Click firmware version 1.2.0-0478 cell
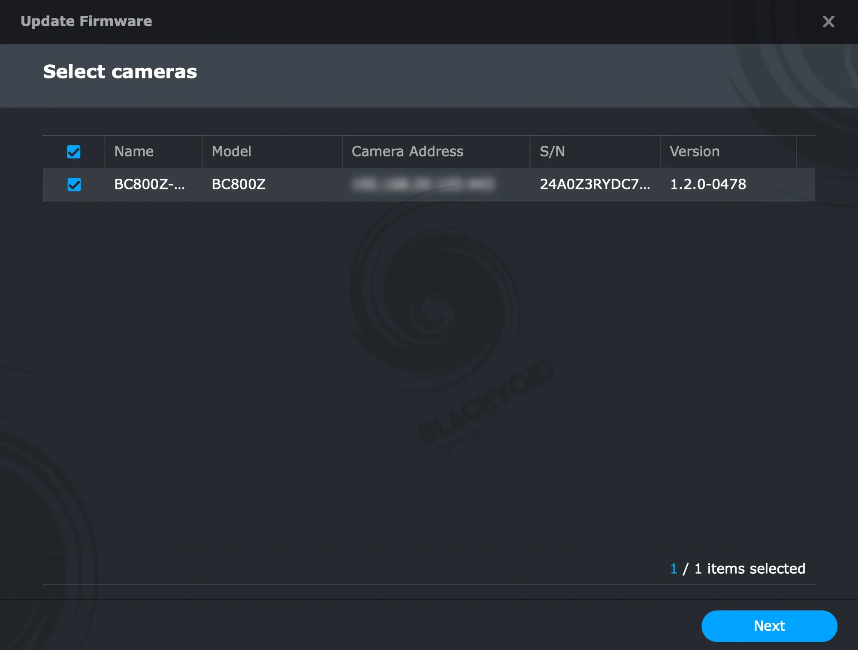 [708, 185]
